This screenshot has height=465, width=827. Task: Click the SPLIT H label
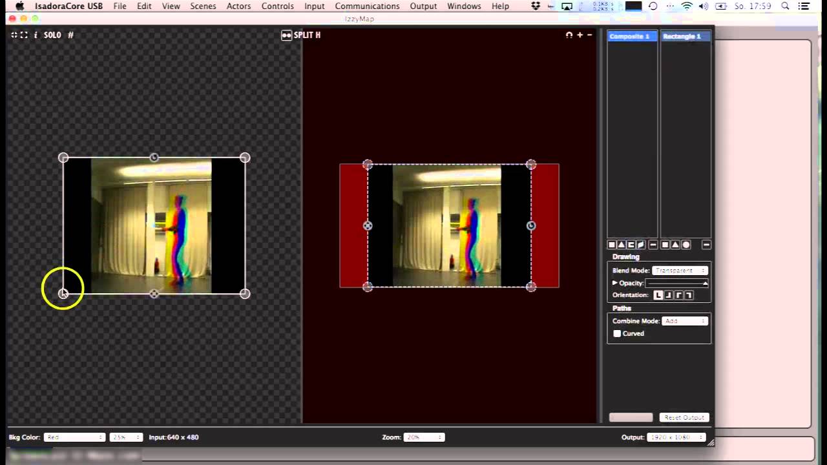[308, 35]
